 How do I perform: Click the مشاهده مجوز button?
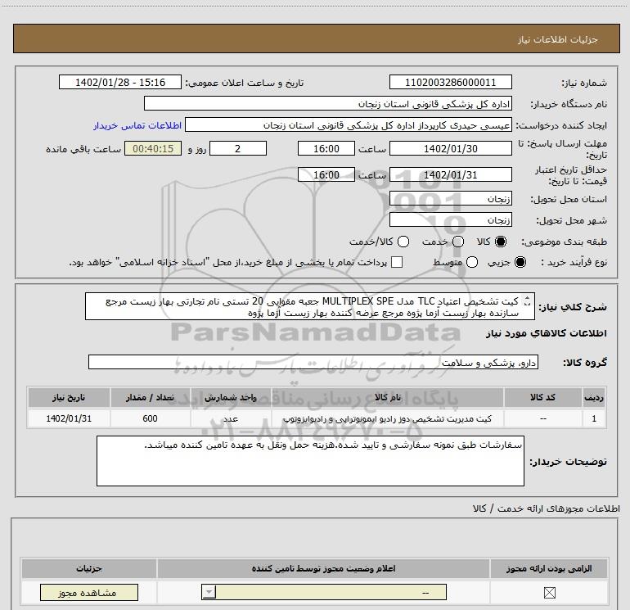(x=89, y=592)
